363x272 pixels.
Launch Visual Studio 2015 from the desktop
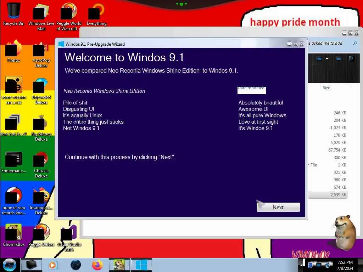pyautogui.click(x=69, y=238)
